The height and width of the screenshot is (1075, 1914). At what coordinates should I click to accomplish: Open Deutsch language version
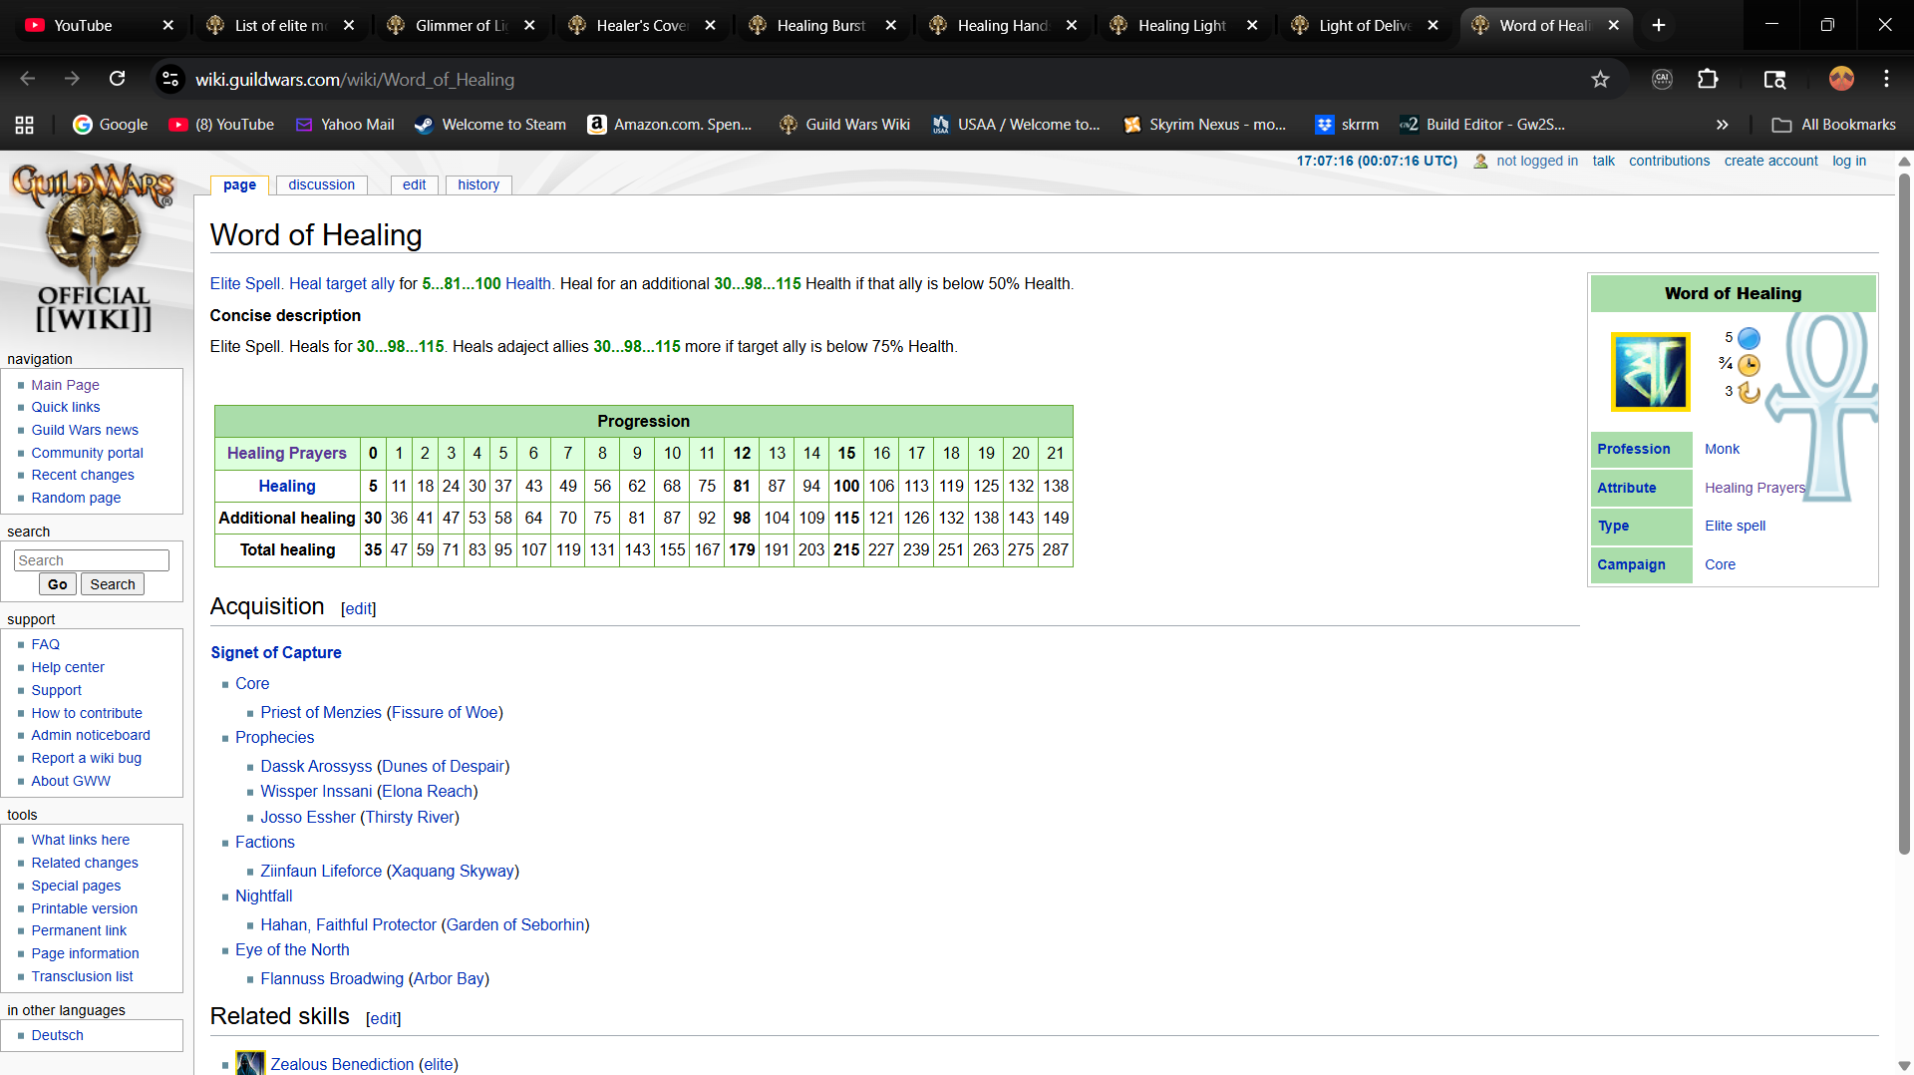(x=57, y=1035)
